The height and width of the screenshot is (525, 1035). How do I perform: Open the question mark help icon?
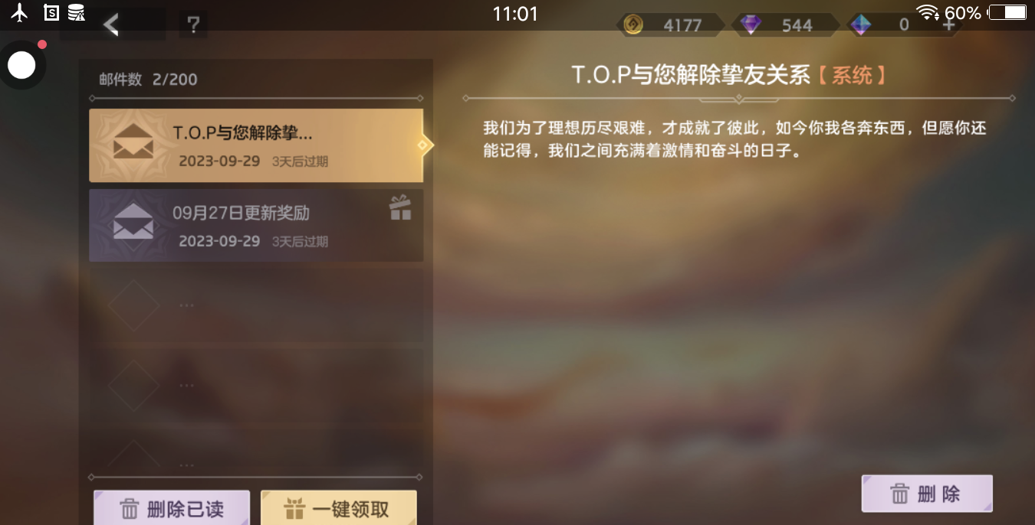[x=193, y=25]
